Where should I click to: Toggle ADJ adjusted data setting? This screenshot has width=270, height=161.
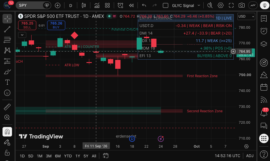(x=250, y=156)
